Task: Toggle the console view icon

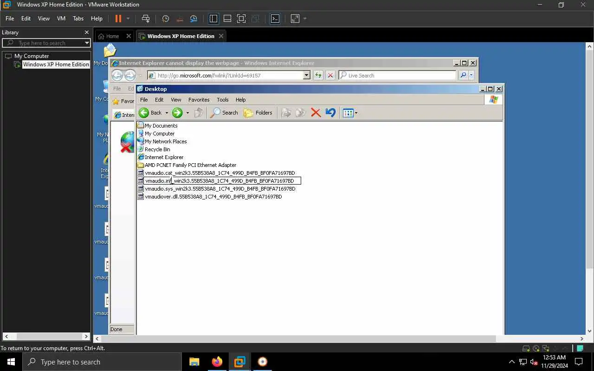Action: pyautogui.click(x=275, y=19)
